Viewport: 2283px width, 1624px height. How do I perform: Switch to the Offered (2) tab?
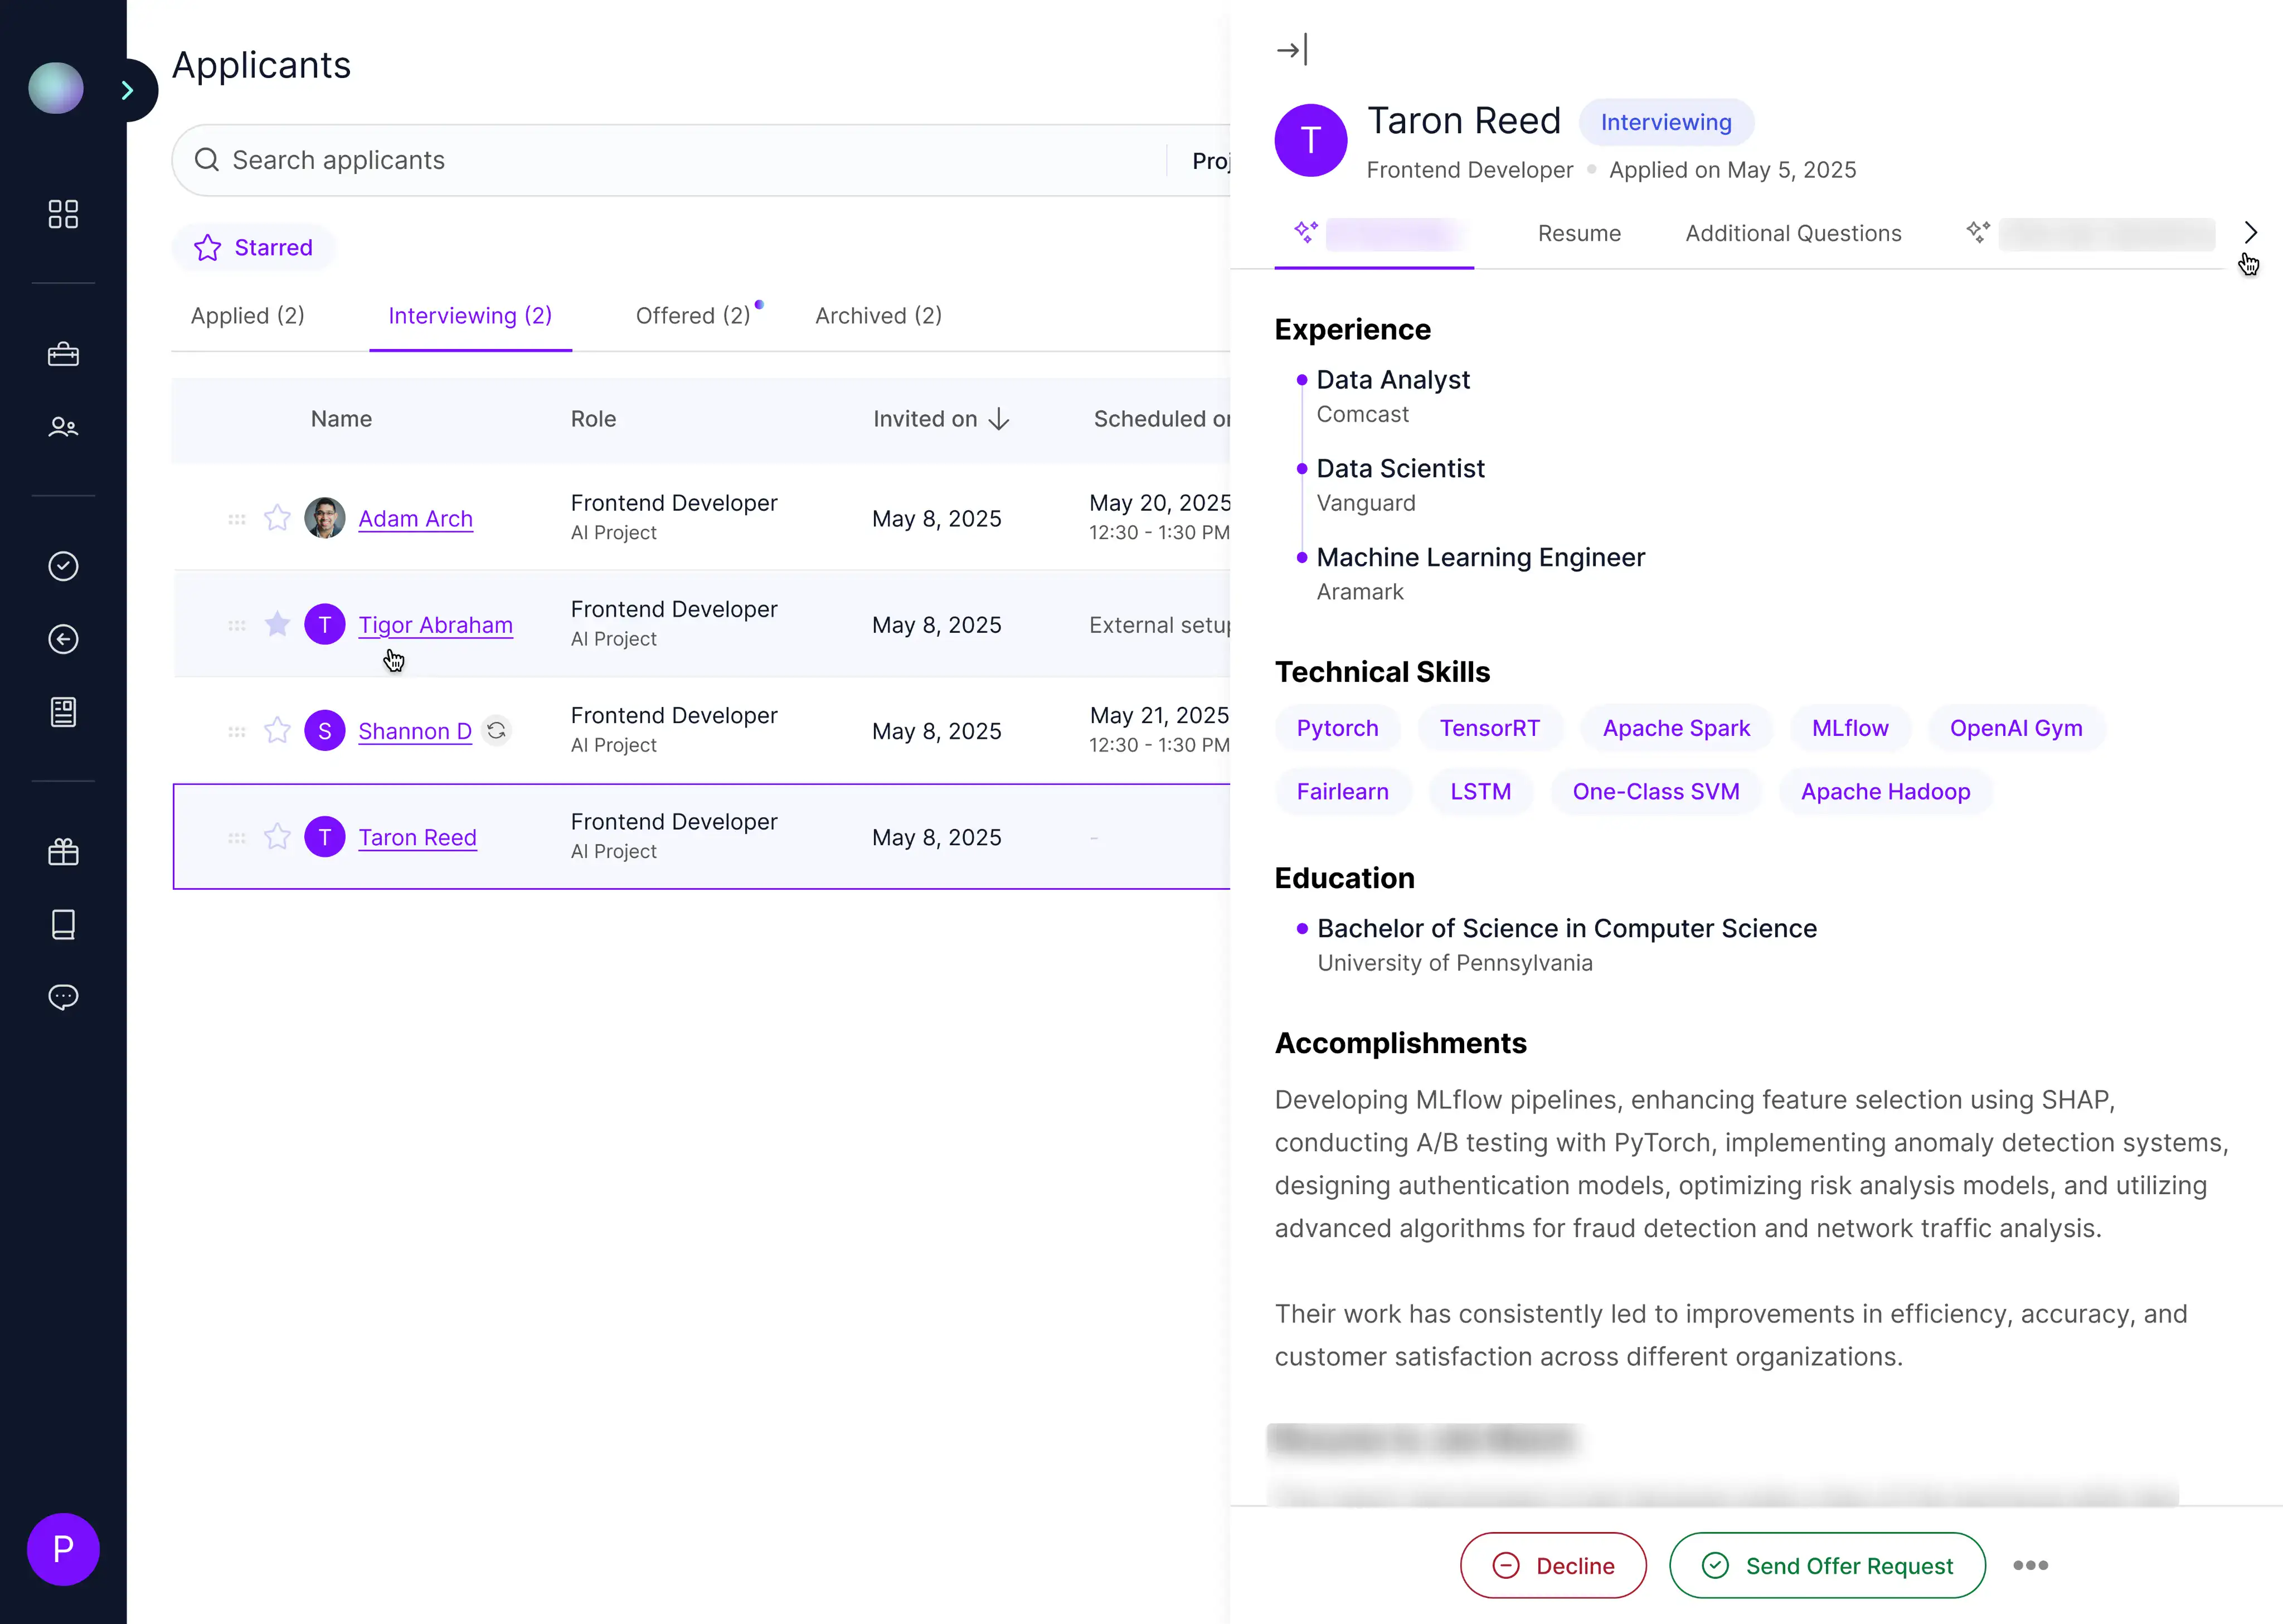tap(693, 316)
